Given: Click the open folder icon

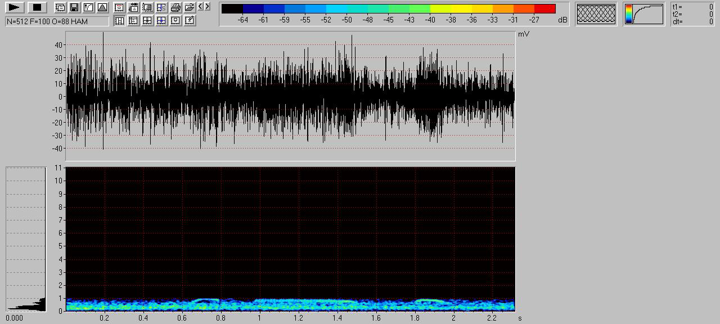Looking at the screenshot, I should click(190, 7).
